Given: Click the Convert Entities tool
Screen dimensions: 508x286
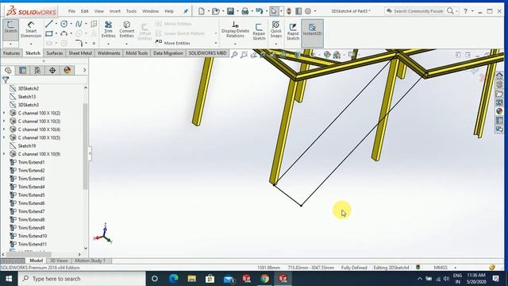Looking at the screenshot, I should point(127,29).
